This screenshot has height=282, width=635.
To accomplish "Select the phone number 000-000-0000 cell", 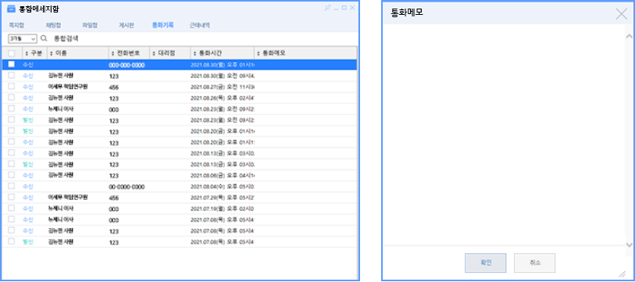I will (x=127, y=65).
